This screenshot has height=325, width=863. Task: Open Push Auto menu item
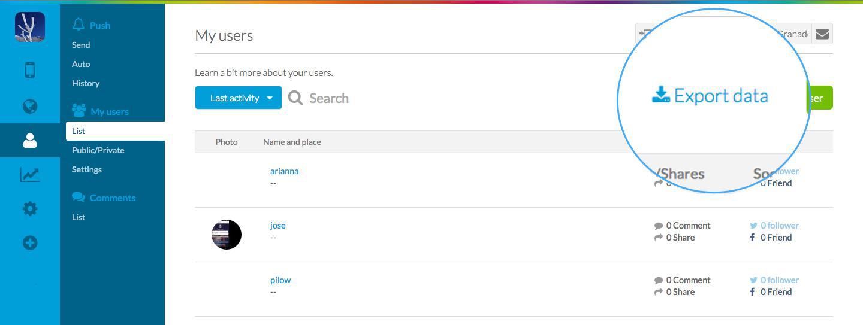pos(81,64)
